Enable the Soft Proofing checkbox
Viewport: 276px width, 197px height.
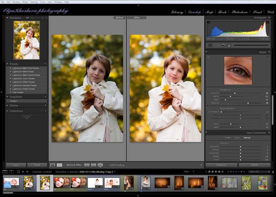pos(107,165)
